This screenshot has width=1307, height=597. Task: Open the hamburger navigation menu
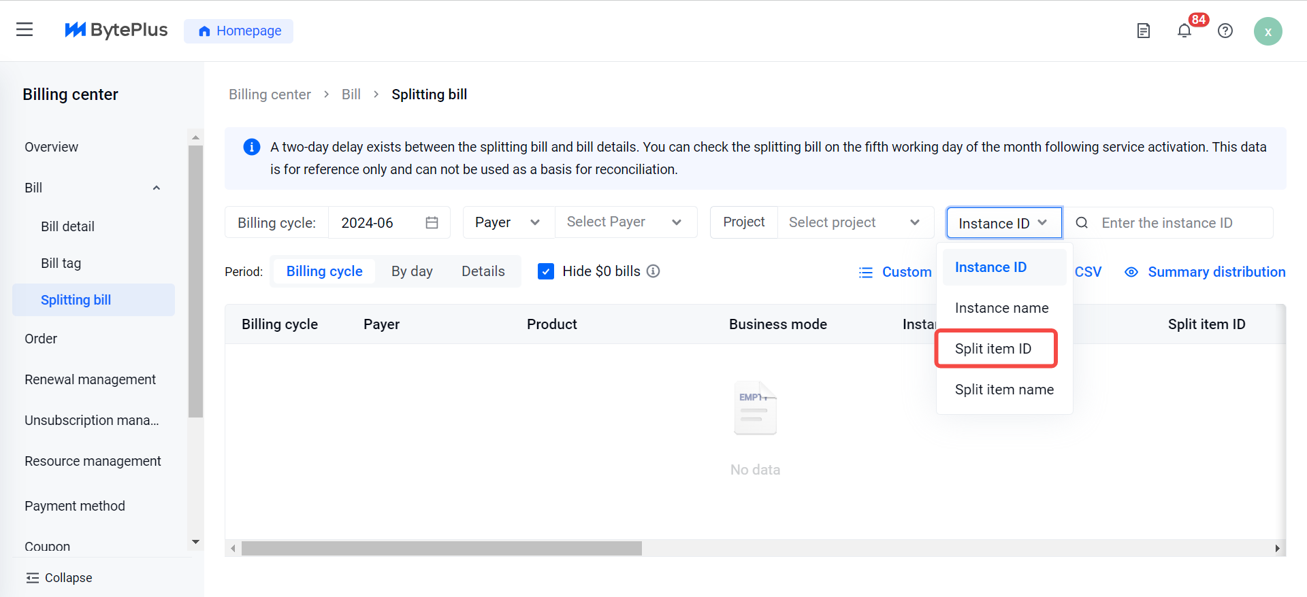tap(25, 30)
